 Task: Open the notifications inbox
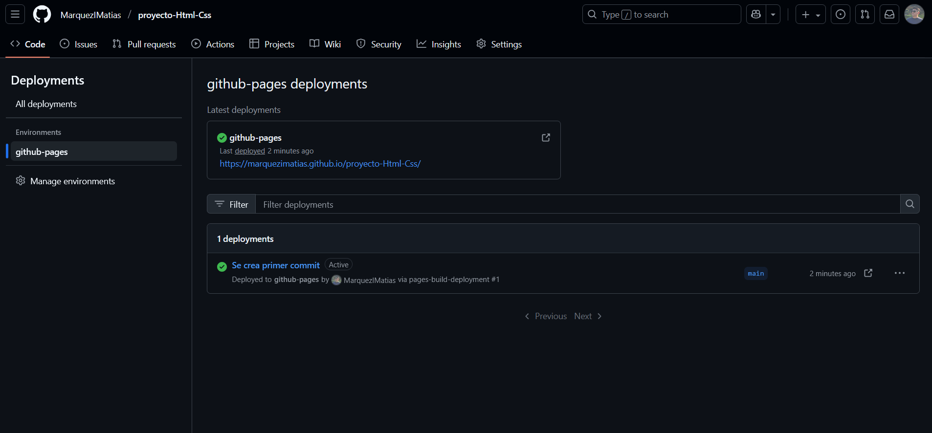[889, 14]
